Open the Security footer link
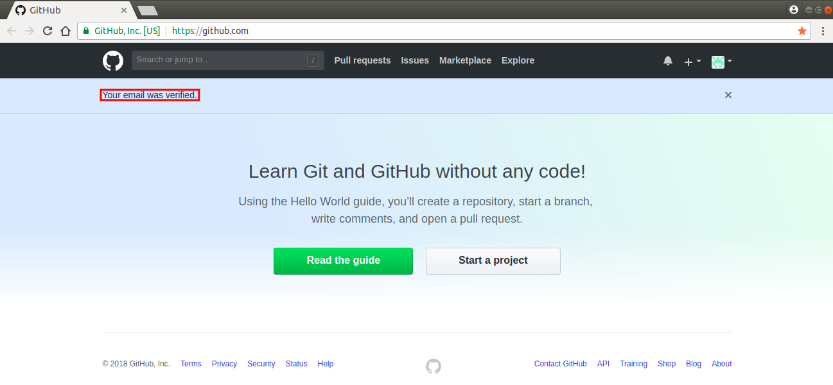Image resolution: width=833 pixels, height=385 pixels. pyautogui.click(x=261, y=364)
